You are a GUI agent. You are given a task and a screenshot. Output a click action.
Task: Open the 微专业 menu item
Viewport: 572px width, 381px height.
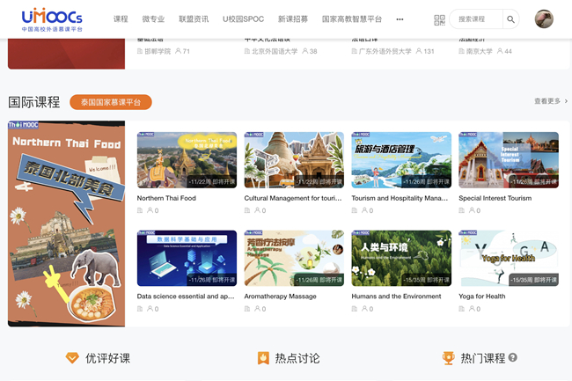(153, 19)
